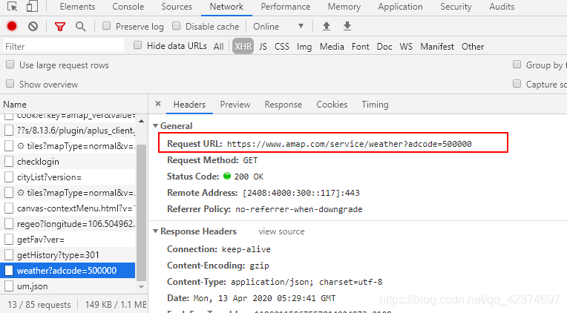Toggle the XHR type filter
567x313 pixels.
(243, 47)
